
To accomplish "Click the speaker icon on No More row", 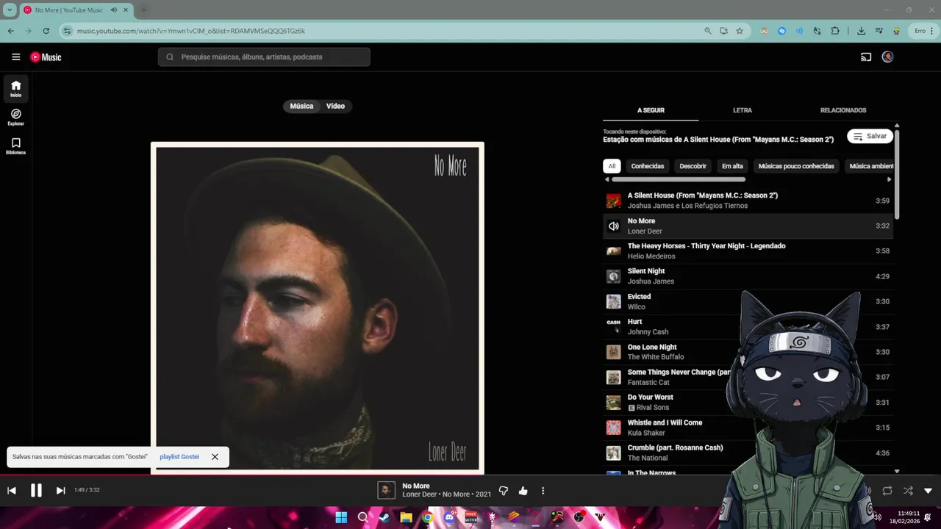I will pos(613,226).
